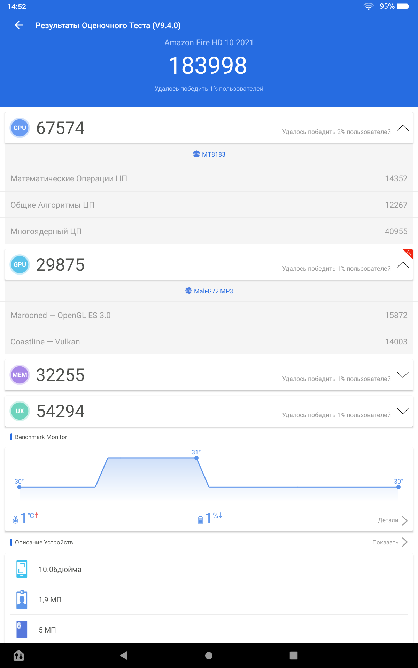This screenshot has width=418, height=668.
Task: Tap the battery status icon
Action: (403, 6)
